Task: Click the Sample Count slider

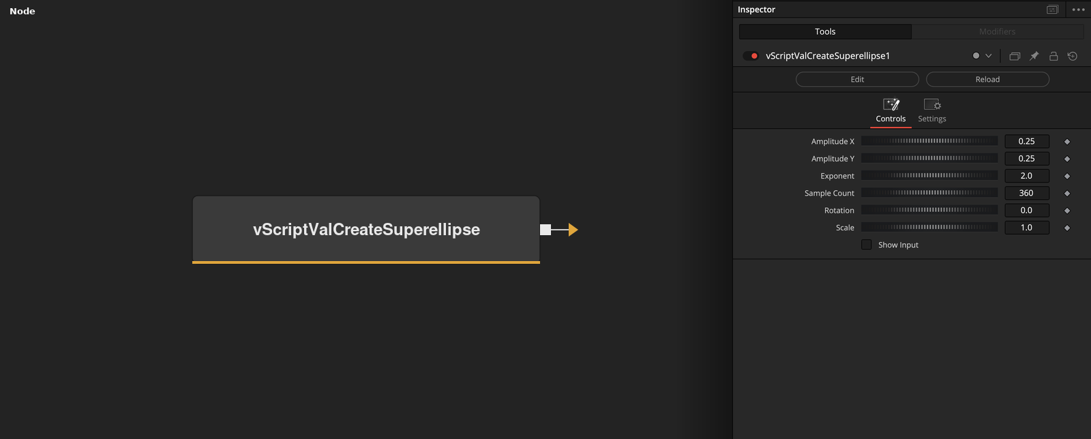Action: pos(929,193)
